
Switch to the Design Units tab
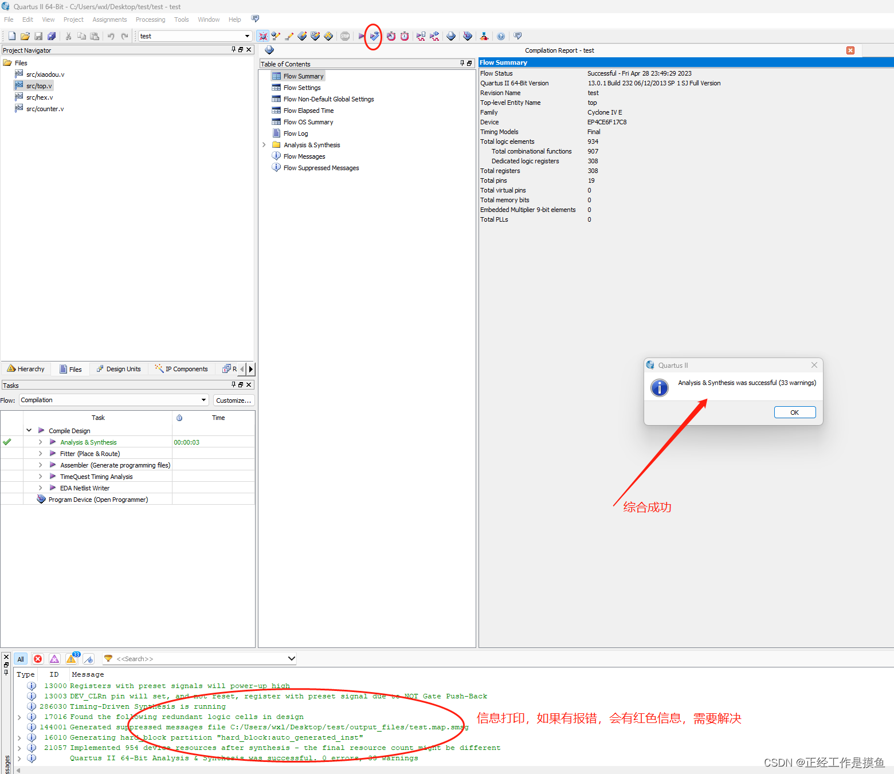pyautogui.click(x=119, y=369)
